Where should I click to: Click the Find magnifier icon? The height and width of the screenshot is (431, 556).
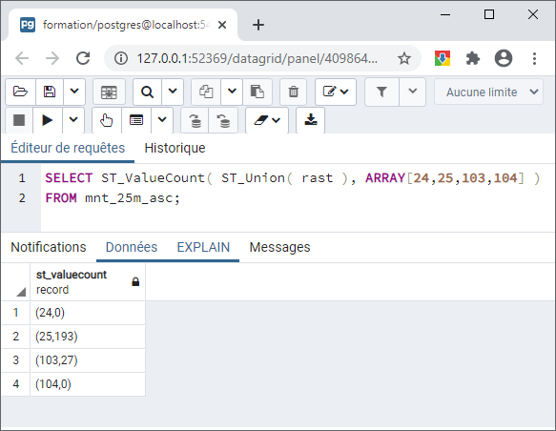tap(147, 92)
